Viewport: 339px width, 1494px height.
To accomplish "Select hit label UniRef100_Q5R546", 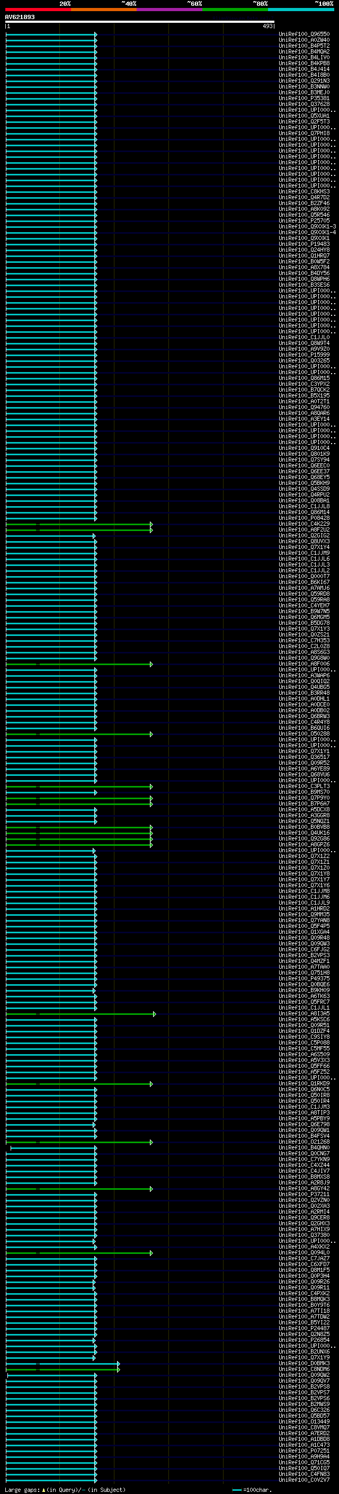I will 304,215.
